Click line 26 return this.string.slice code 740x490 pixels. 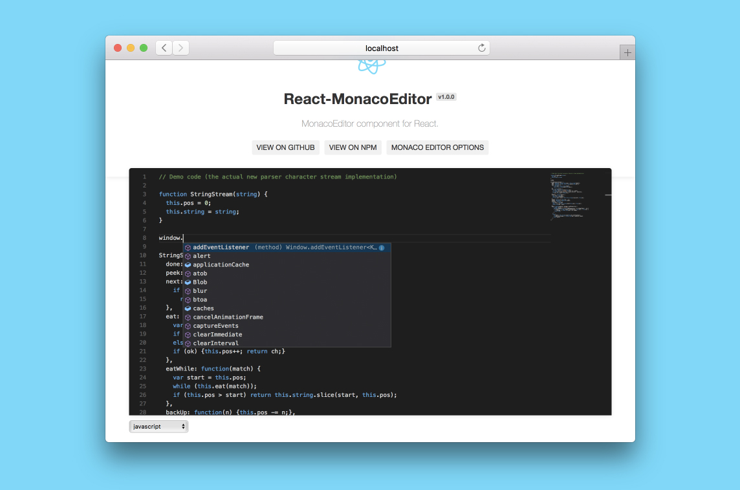click(x=285, y=395)
